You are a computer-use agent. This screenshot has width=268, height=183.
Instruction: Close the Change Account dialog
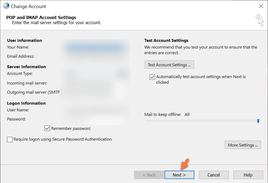(261, 6)
